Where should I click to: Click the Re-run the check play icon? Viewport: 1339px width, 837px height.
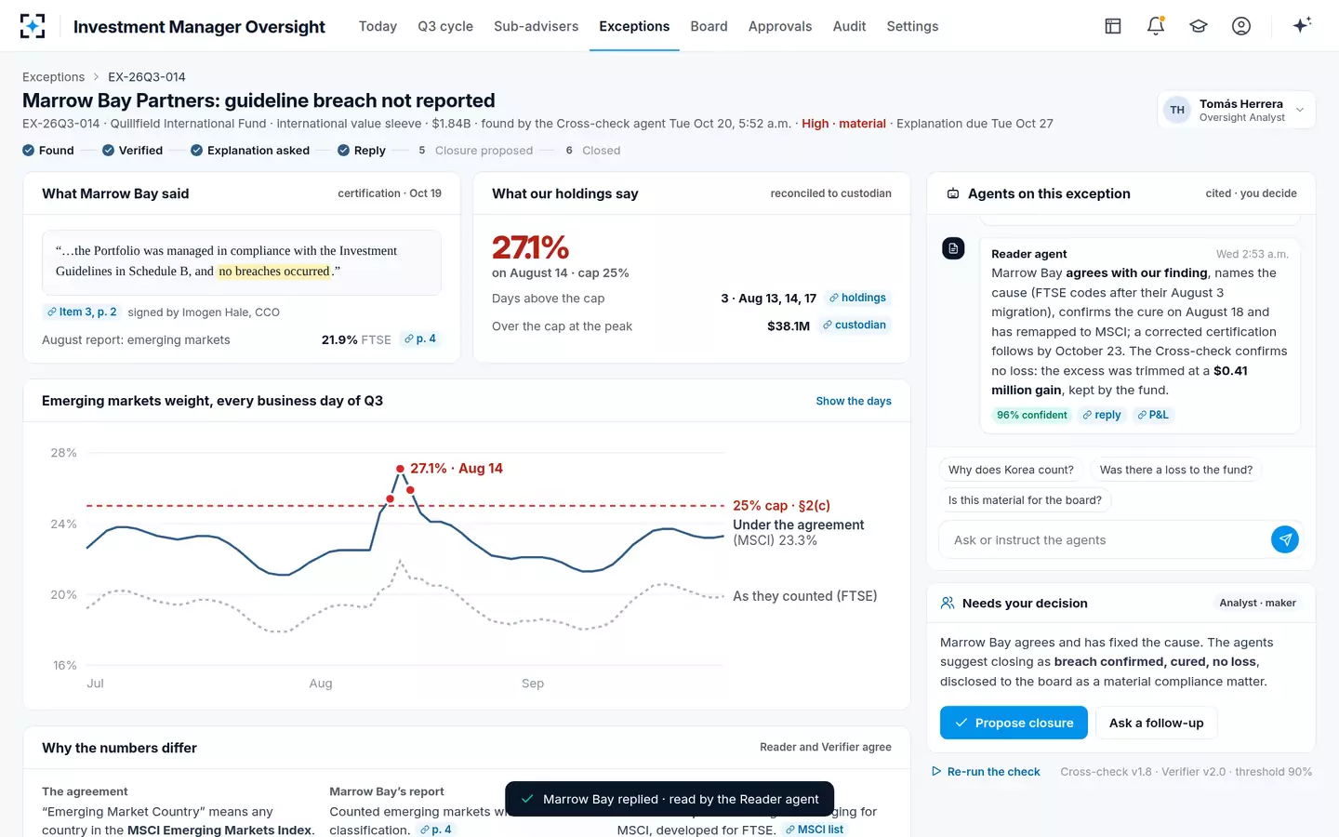point(936,772)
